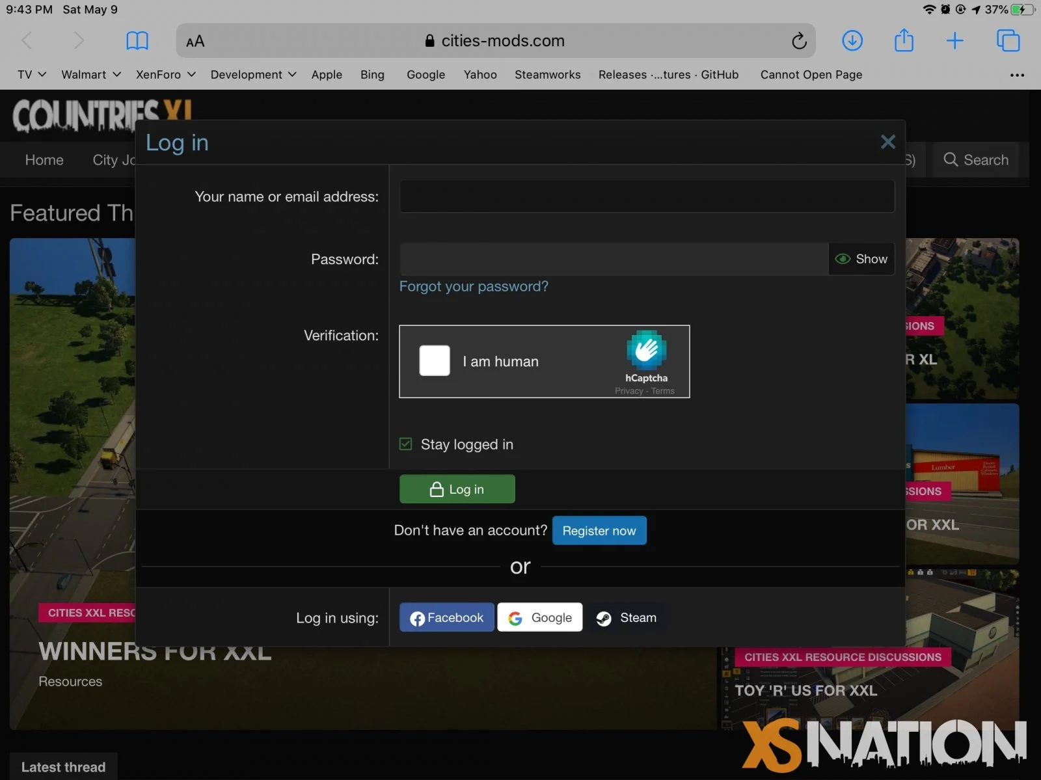Open the Google bookmark in favorites bar
Screen dimensions: 1041x780
426,75
